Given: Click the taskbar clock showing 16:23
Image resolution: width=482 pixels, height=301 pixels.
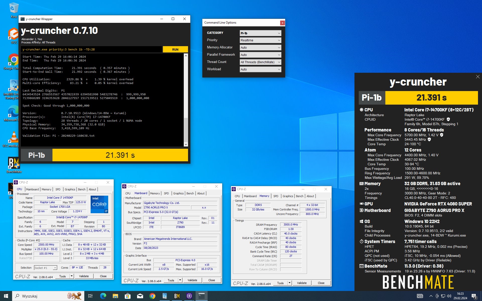Looking at the screenshot, I should [x=460, y=296].
